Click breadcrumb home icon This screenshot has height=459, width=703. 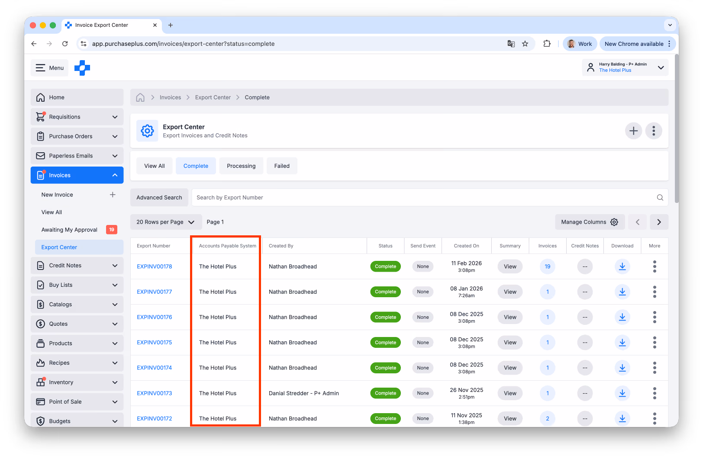pyautogui.click(x=140, y=97)
